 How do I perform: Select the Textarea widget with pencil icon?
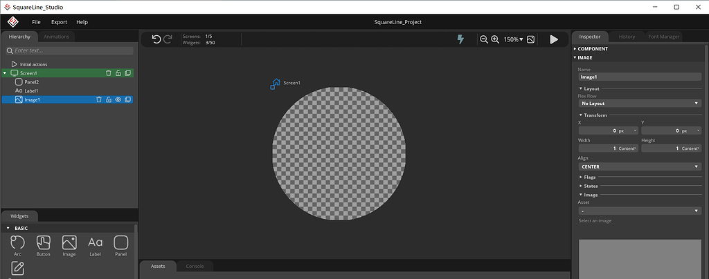coord(17,269)
